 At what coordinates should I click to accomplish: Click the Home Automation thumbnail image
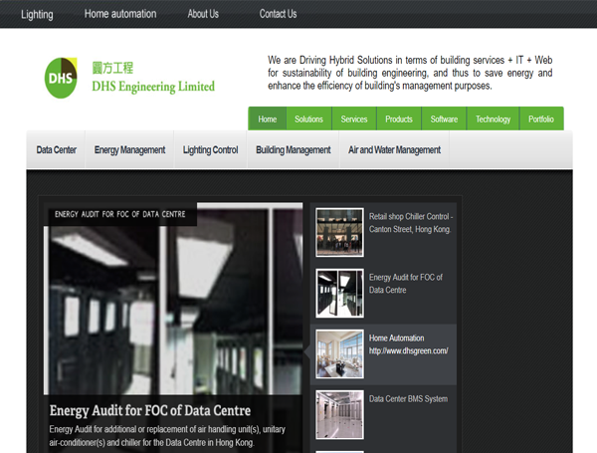(x=339, y=354)
